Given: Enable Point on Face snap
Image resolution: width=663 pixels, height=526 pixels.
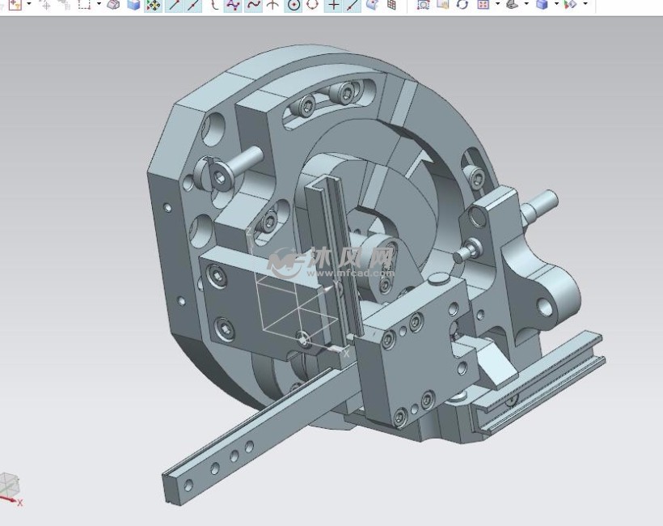Looking at the screenshot, I should point(372,5).
